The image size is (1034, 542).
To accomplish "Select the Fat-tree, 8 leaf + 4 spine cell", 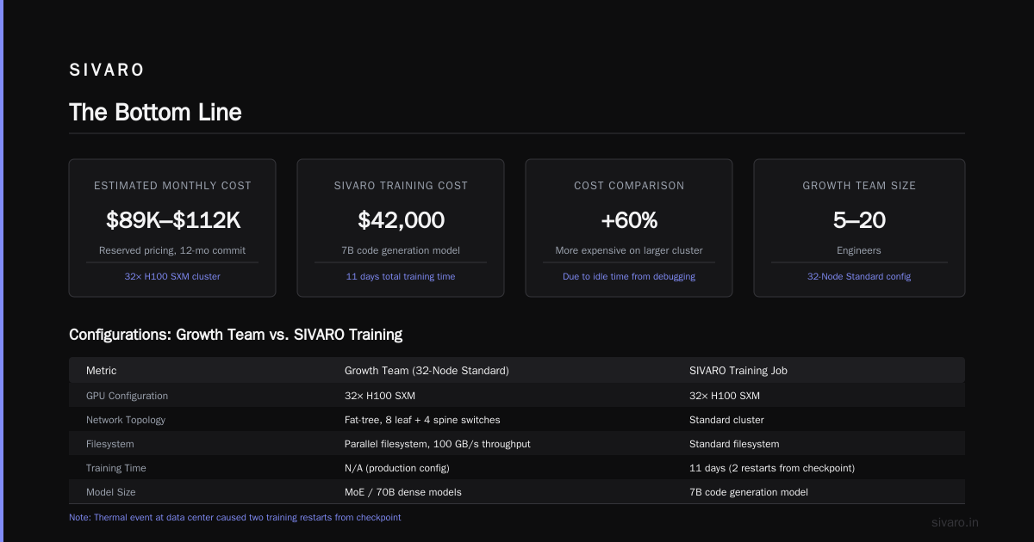I will [x=422, y=420].
